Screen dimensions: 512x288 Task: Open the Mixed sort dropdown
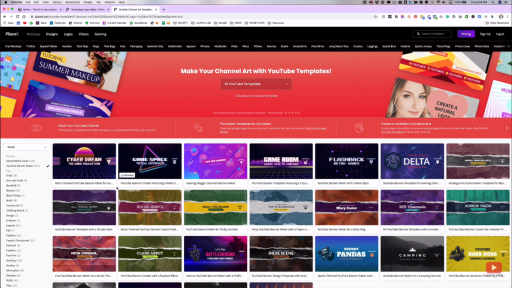(x=27, y=147)
